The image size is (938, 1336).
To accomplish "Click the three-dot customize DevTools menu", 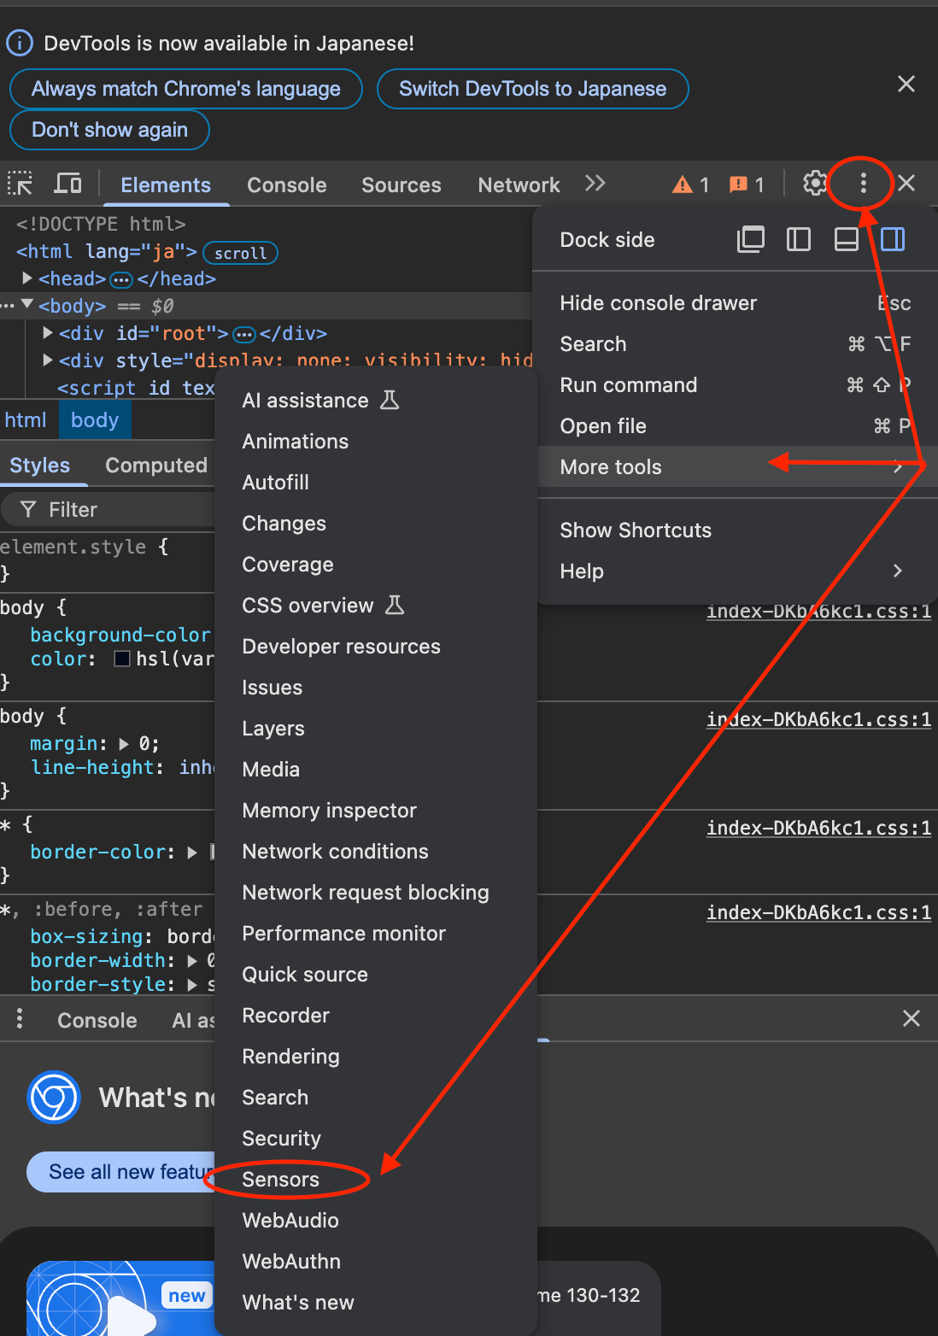I will (863, 184).
